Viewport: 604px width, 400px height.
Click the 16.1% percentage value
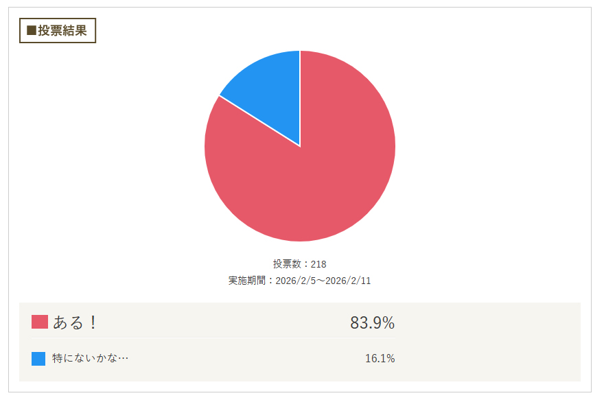pyautogui.click(x=380, y=358)
